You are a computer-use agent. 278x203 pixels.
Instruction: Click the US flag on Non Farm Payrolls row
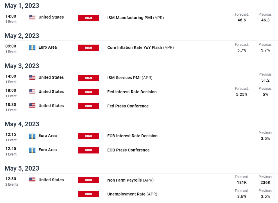(x=32, y=180)
